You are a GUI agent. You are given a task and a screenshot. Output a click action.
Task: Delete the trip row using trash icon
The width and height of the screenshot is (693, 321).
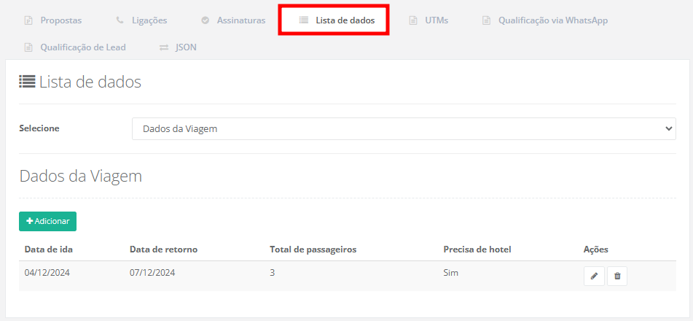(617, 276)
